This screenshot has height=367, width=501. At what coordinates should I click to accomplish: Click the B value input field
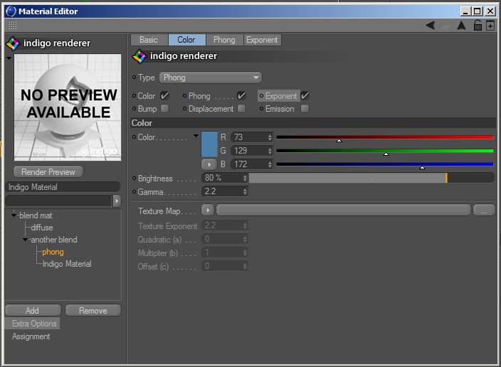[x=251, y=164]
